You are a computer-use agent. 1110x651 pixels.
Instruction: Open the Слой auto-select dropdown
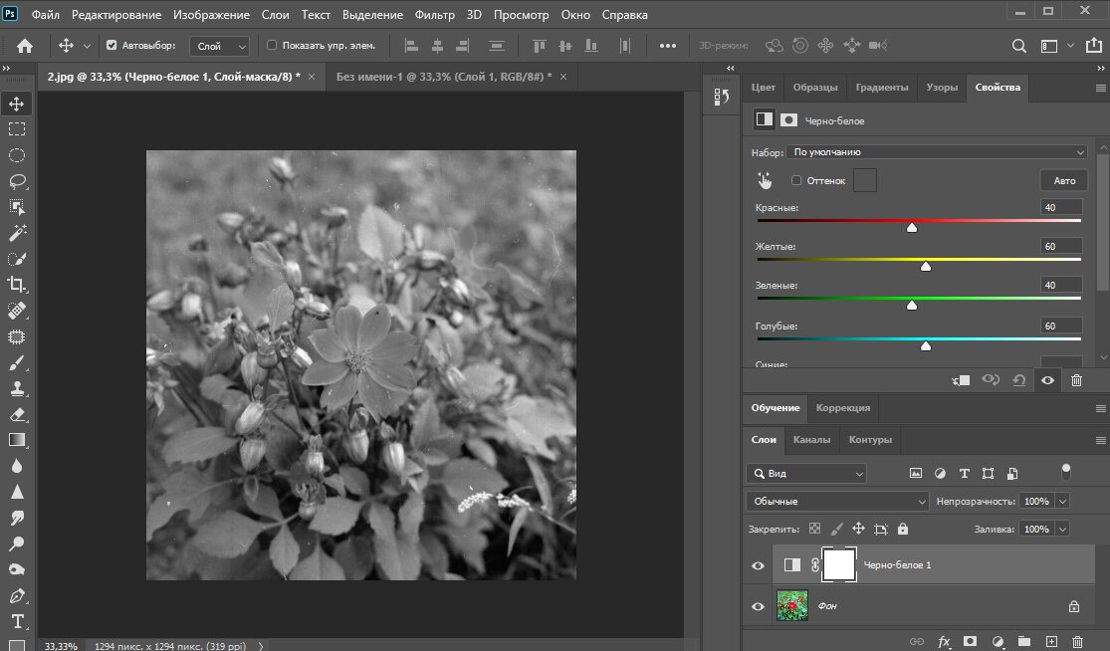tap(219, 46)
